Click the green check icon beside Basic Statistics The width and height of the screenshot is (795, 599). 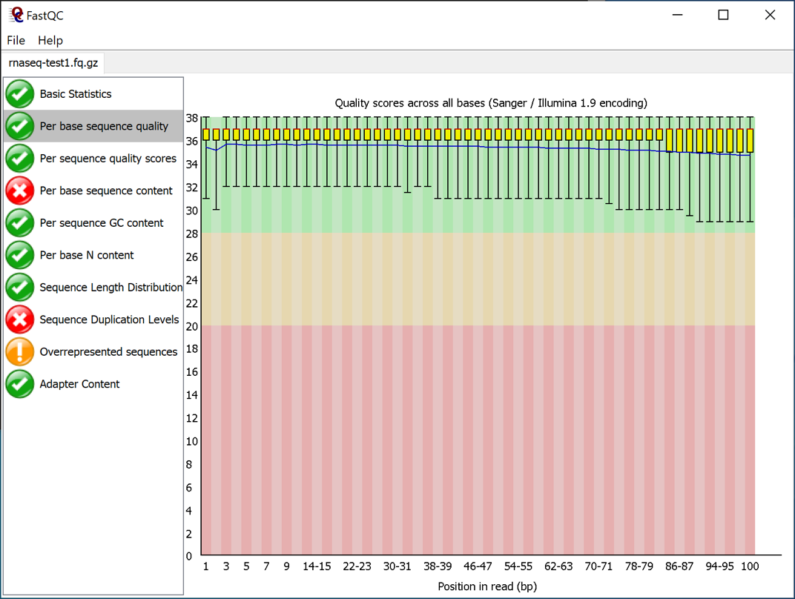[x=20, y=94]
